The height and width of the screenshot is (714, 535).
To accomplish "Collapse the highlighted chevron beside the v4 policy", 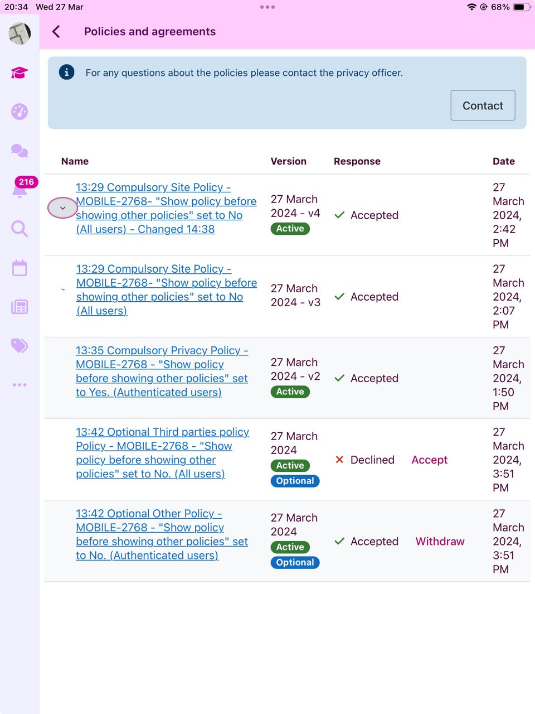I will click(x=62, y=208).
